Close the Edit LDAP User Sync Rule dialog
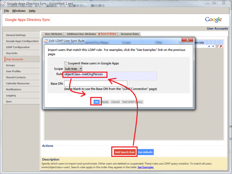 pos(187,40)
